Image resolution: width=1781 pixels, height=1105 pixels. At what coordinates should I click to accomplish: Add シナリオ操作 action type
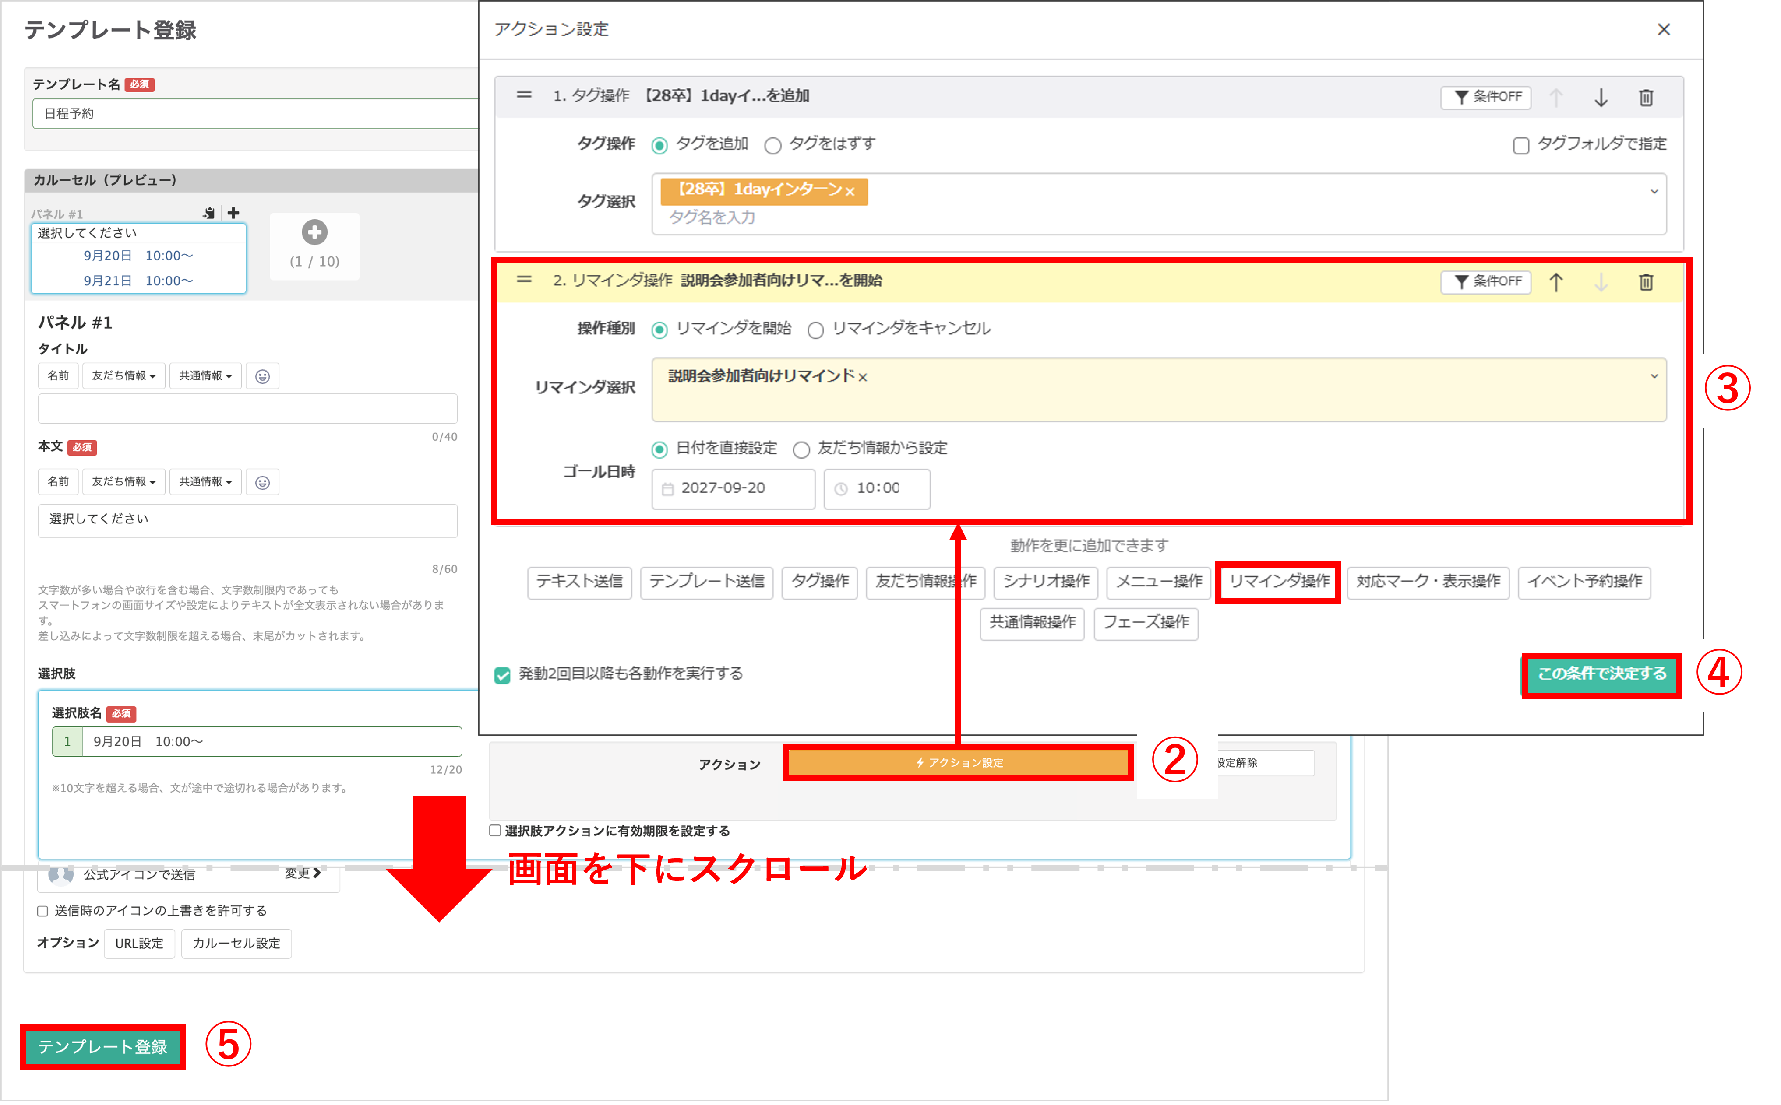point(1045,582)
